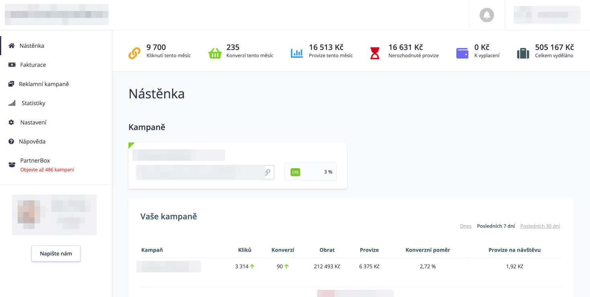The width and height of the screenshot is (590, 297).
Task: Open the user account area top right
Action: [547, 15]
